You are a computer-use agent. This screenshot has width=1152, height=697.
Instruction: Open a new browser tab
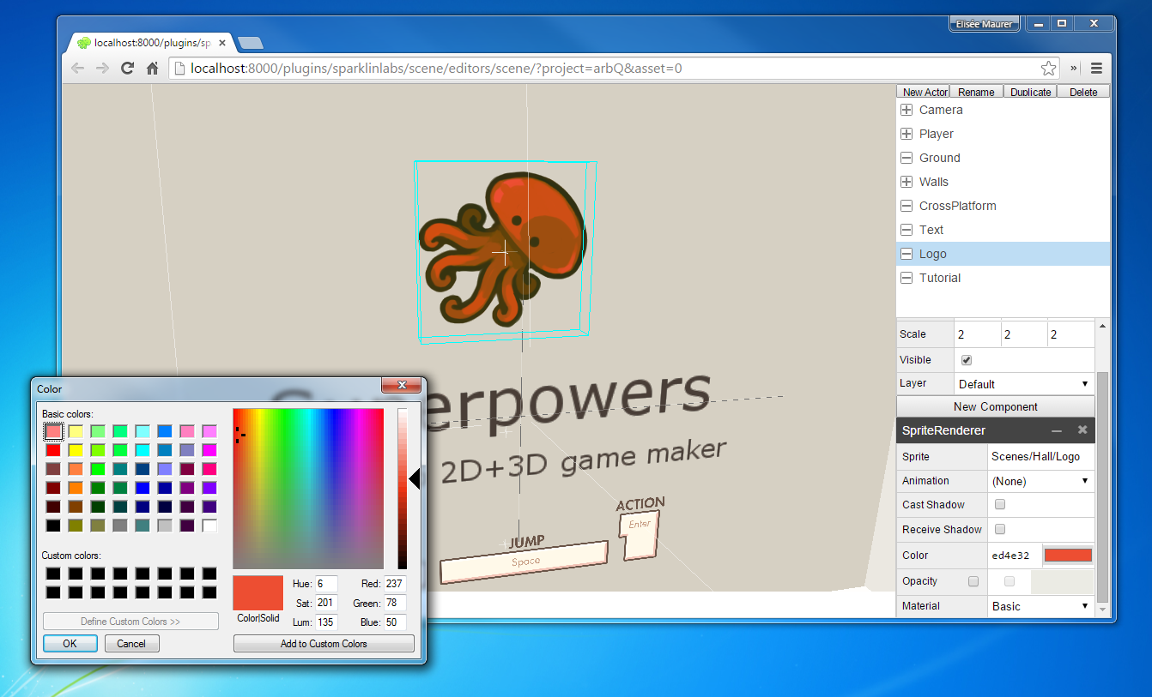(x=250, y=43)
